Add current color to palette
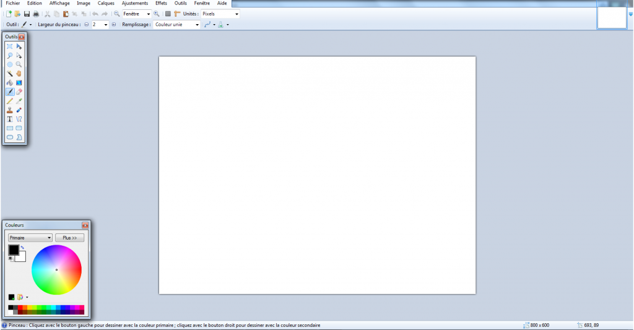 pos(11,297)
